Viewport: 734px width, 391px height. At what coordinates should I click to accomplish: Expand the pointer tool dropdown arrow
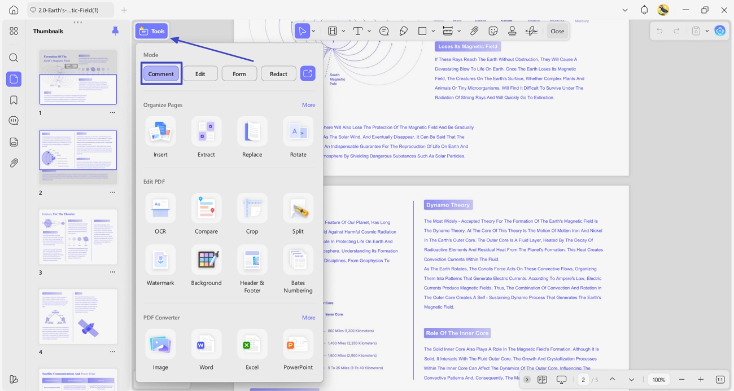313,32
